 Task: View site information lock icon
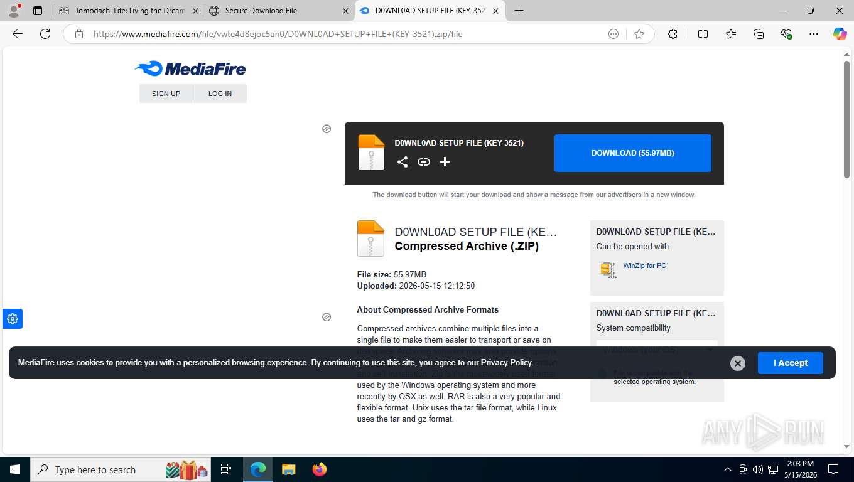(79, 34)
